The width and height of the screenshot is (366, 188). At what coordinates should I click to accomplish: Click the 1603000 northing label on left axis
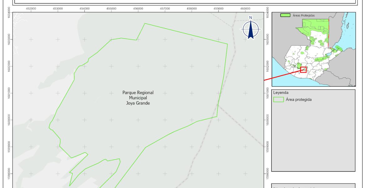coord(9,39)
